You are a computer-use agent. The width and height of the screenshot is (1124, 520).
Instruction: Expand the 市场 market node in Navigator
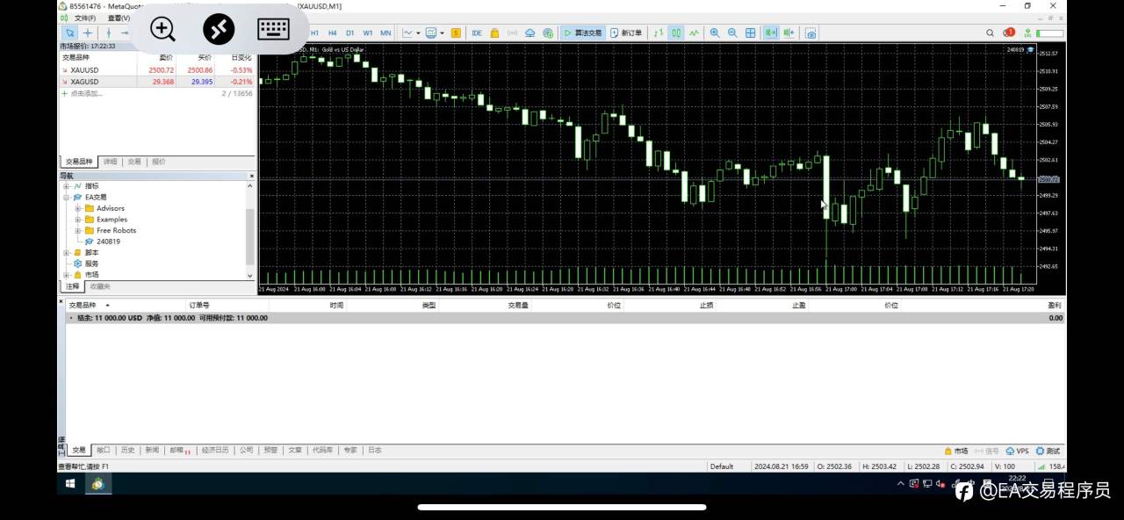point(66,274)
